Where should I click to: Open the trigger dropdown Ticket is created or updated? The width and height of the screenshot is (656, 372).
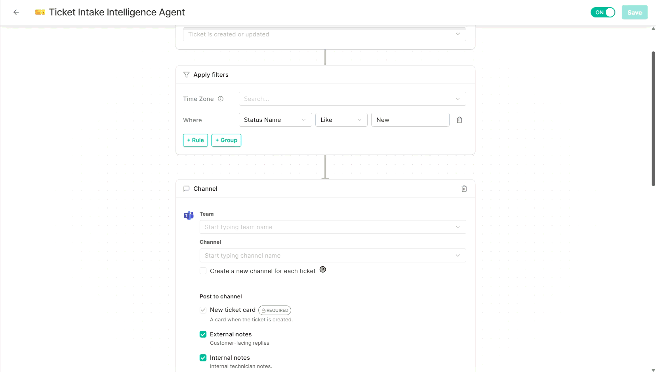click(x=324, y=34)
